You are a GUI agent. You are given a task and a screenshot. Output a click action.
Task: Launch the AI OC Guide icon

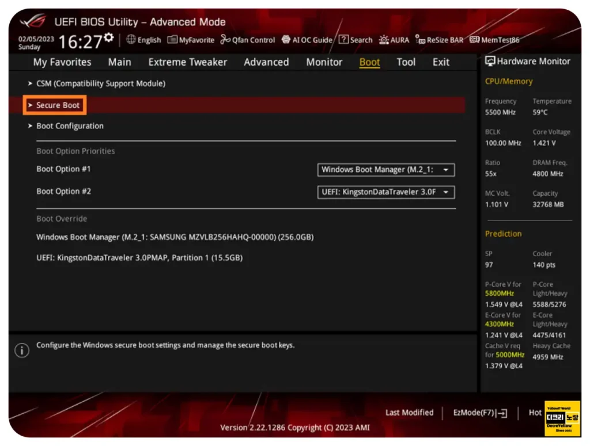point(286,40)
